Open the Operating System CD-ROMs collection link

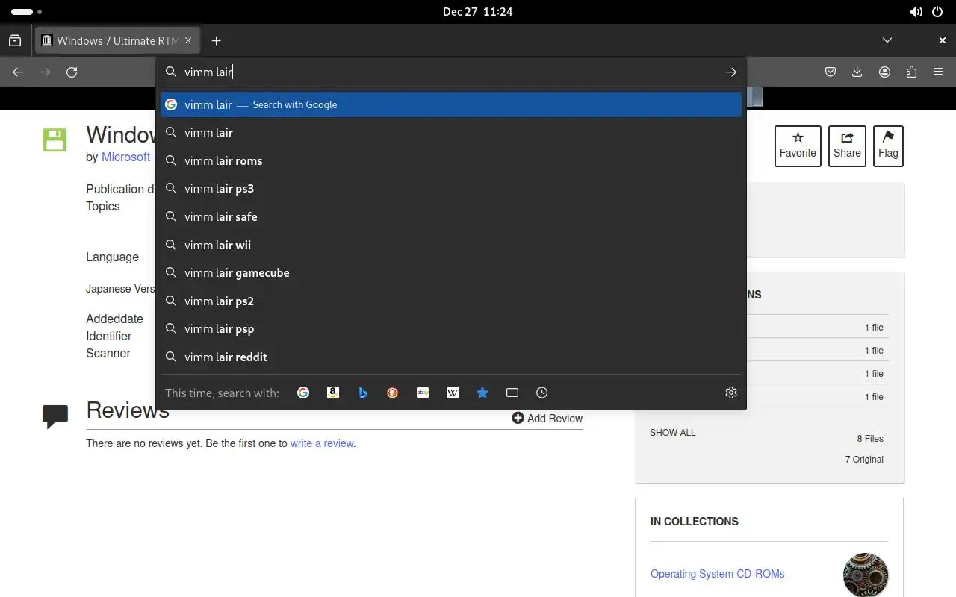(717, 574)
